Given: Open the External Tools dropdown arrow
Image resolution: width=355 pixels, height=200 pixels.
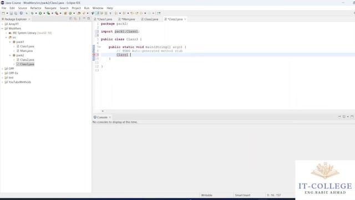Looking at the screenshot, I should coord(60,13).
